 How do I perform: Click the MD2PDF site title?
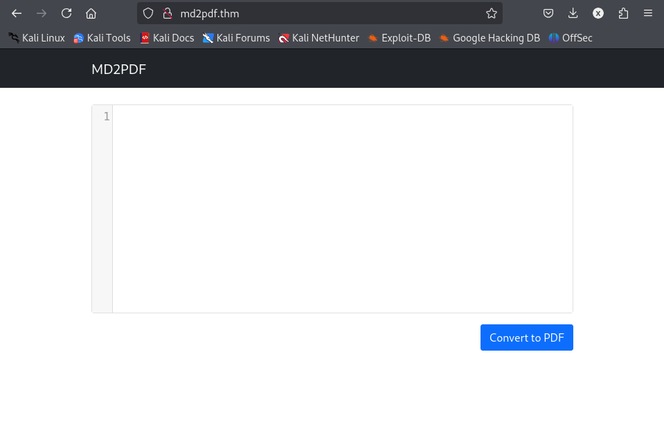118,69
